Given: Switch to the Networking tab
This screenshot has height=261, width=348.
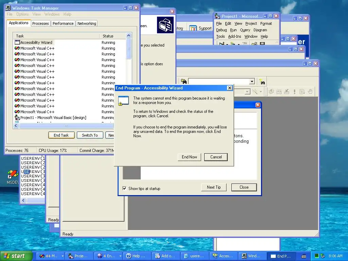Looking at the screenshot, I should pyautogui.click(x=87, y=23).
